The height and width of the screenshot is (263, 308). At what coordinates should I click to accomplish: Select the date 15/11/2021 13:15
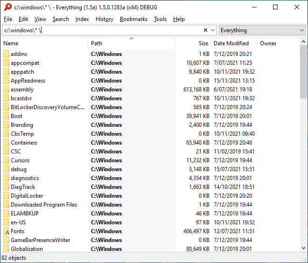tap(234, 81)
